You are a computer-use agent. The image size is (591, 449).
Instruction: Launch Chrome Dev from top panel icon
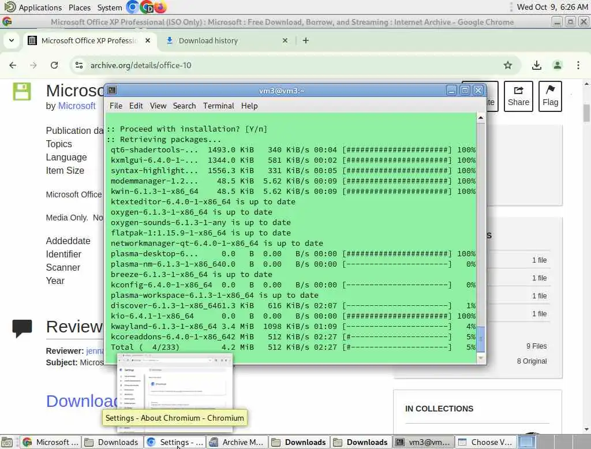click(x=146, y=7)
